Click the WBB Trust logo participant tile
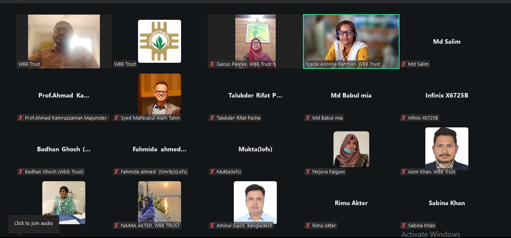The height and width of the screenshot is (238, 511). (159, 41)
